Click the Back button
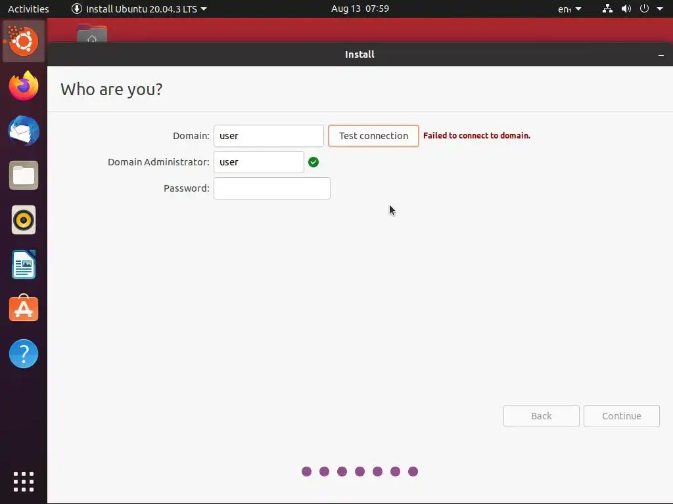This screenshot has width=673, height=504. (x=542, y=416)
